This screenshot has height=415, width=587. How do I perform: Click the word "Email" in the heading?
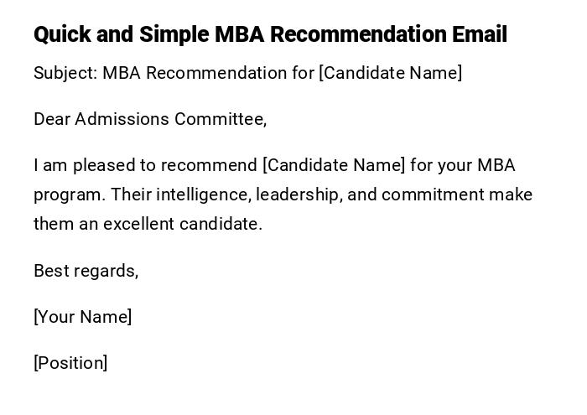click(479, 34)
